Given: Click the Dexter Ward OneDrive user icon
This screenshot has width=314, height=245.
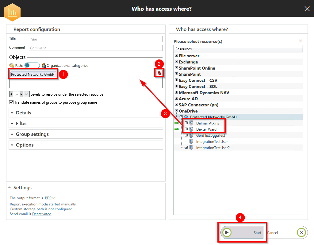Looking at the screenshot, I should (191, 129).
